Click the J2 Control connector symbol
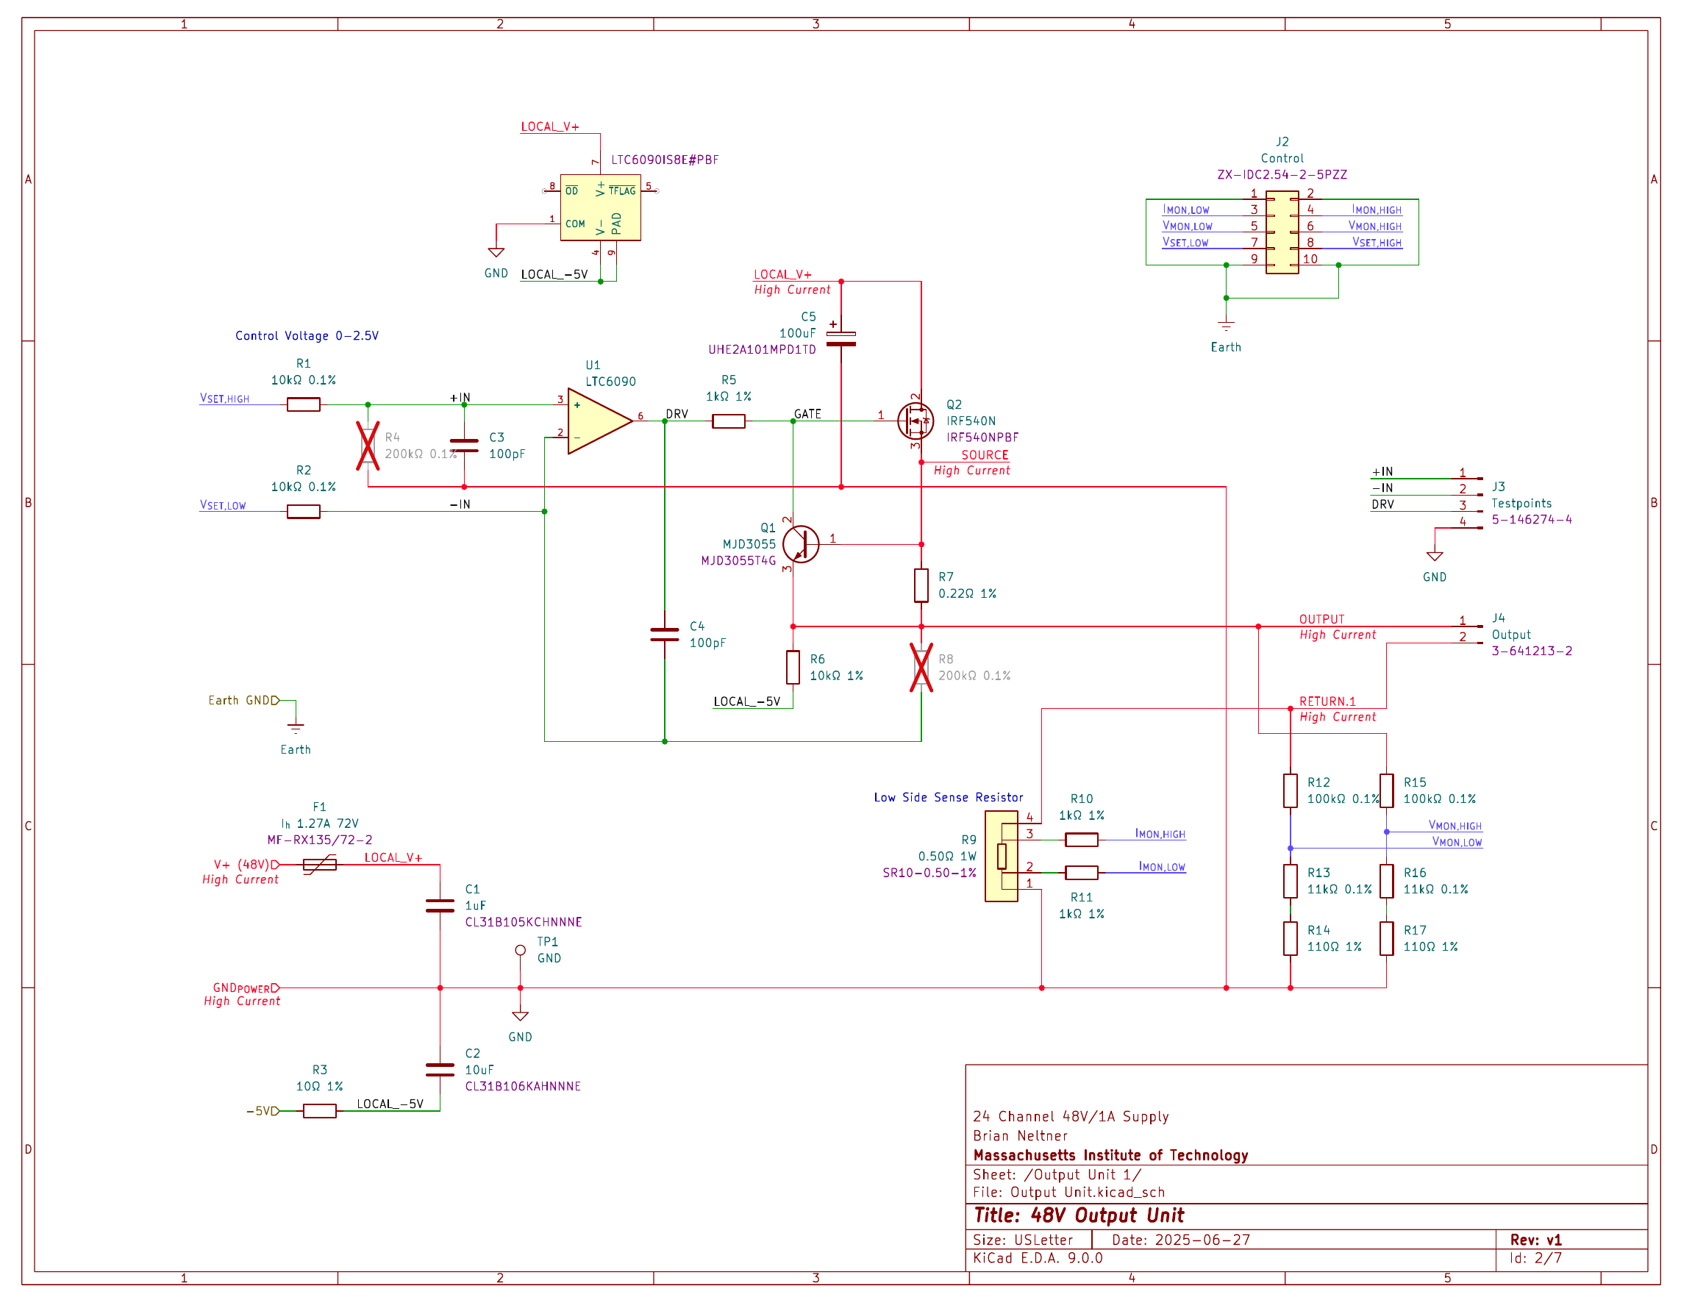 pyautogui.click(x=1282, y=232)
